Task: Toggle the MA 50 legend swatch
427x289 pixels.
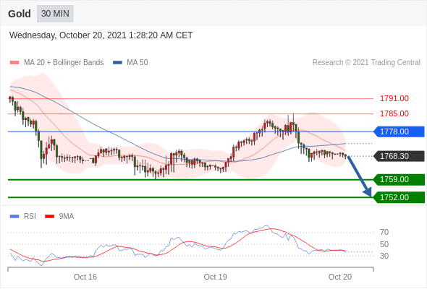Action: click(x=117, y=63)
